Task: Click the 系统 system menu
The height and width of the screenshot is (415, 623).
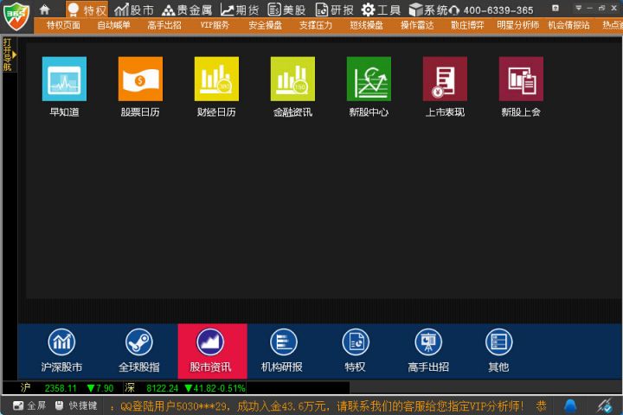Action: coord(428,10)
